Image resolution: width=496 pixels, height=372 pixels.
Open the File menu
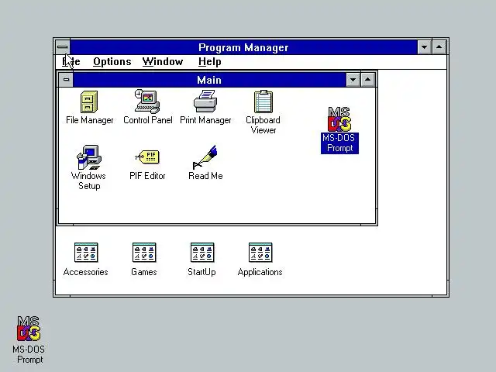[x=71, y=62]
